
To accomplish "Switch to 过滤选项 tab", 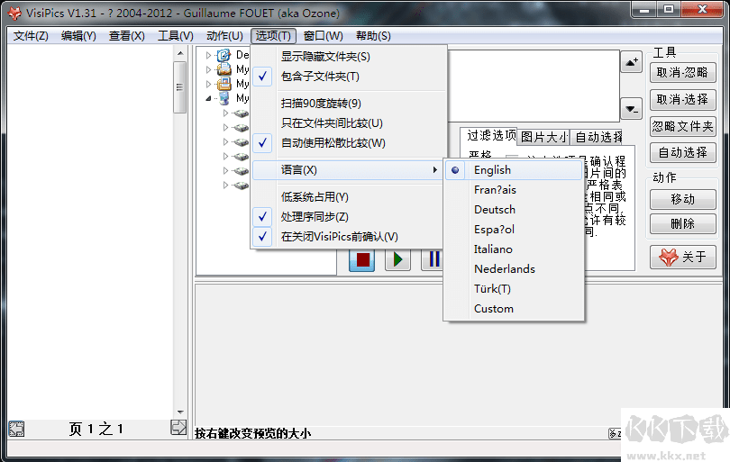I will click(x=488, y=135).
